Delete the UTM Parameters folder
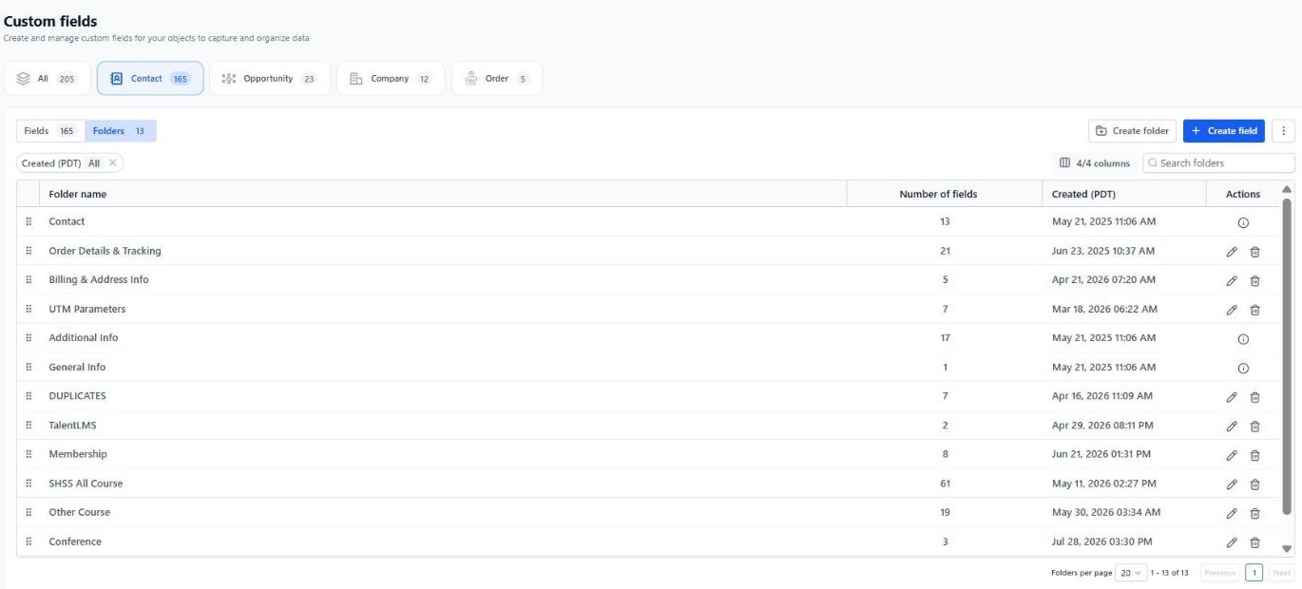The height and width of the screenshot is (589, 1302). (x=1254, y=310)
